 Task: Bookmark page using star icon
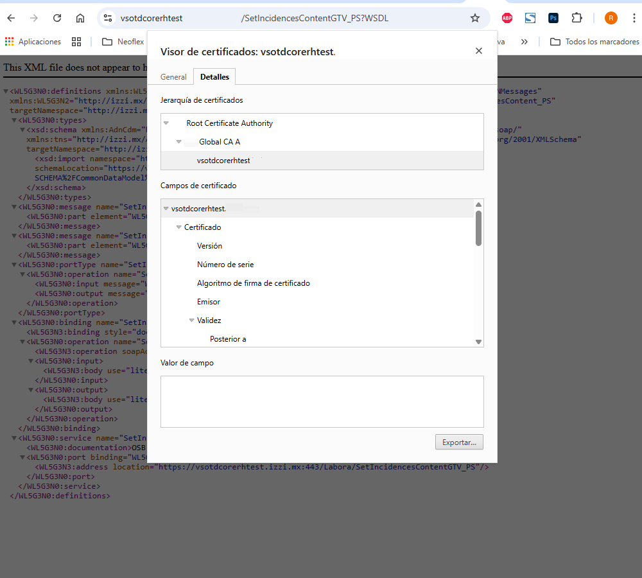click(475, 18)
